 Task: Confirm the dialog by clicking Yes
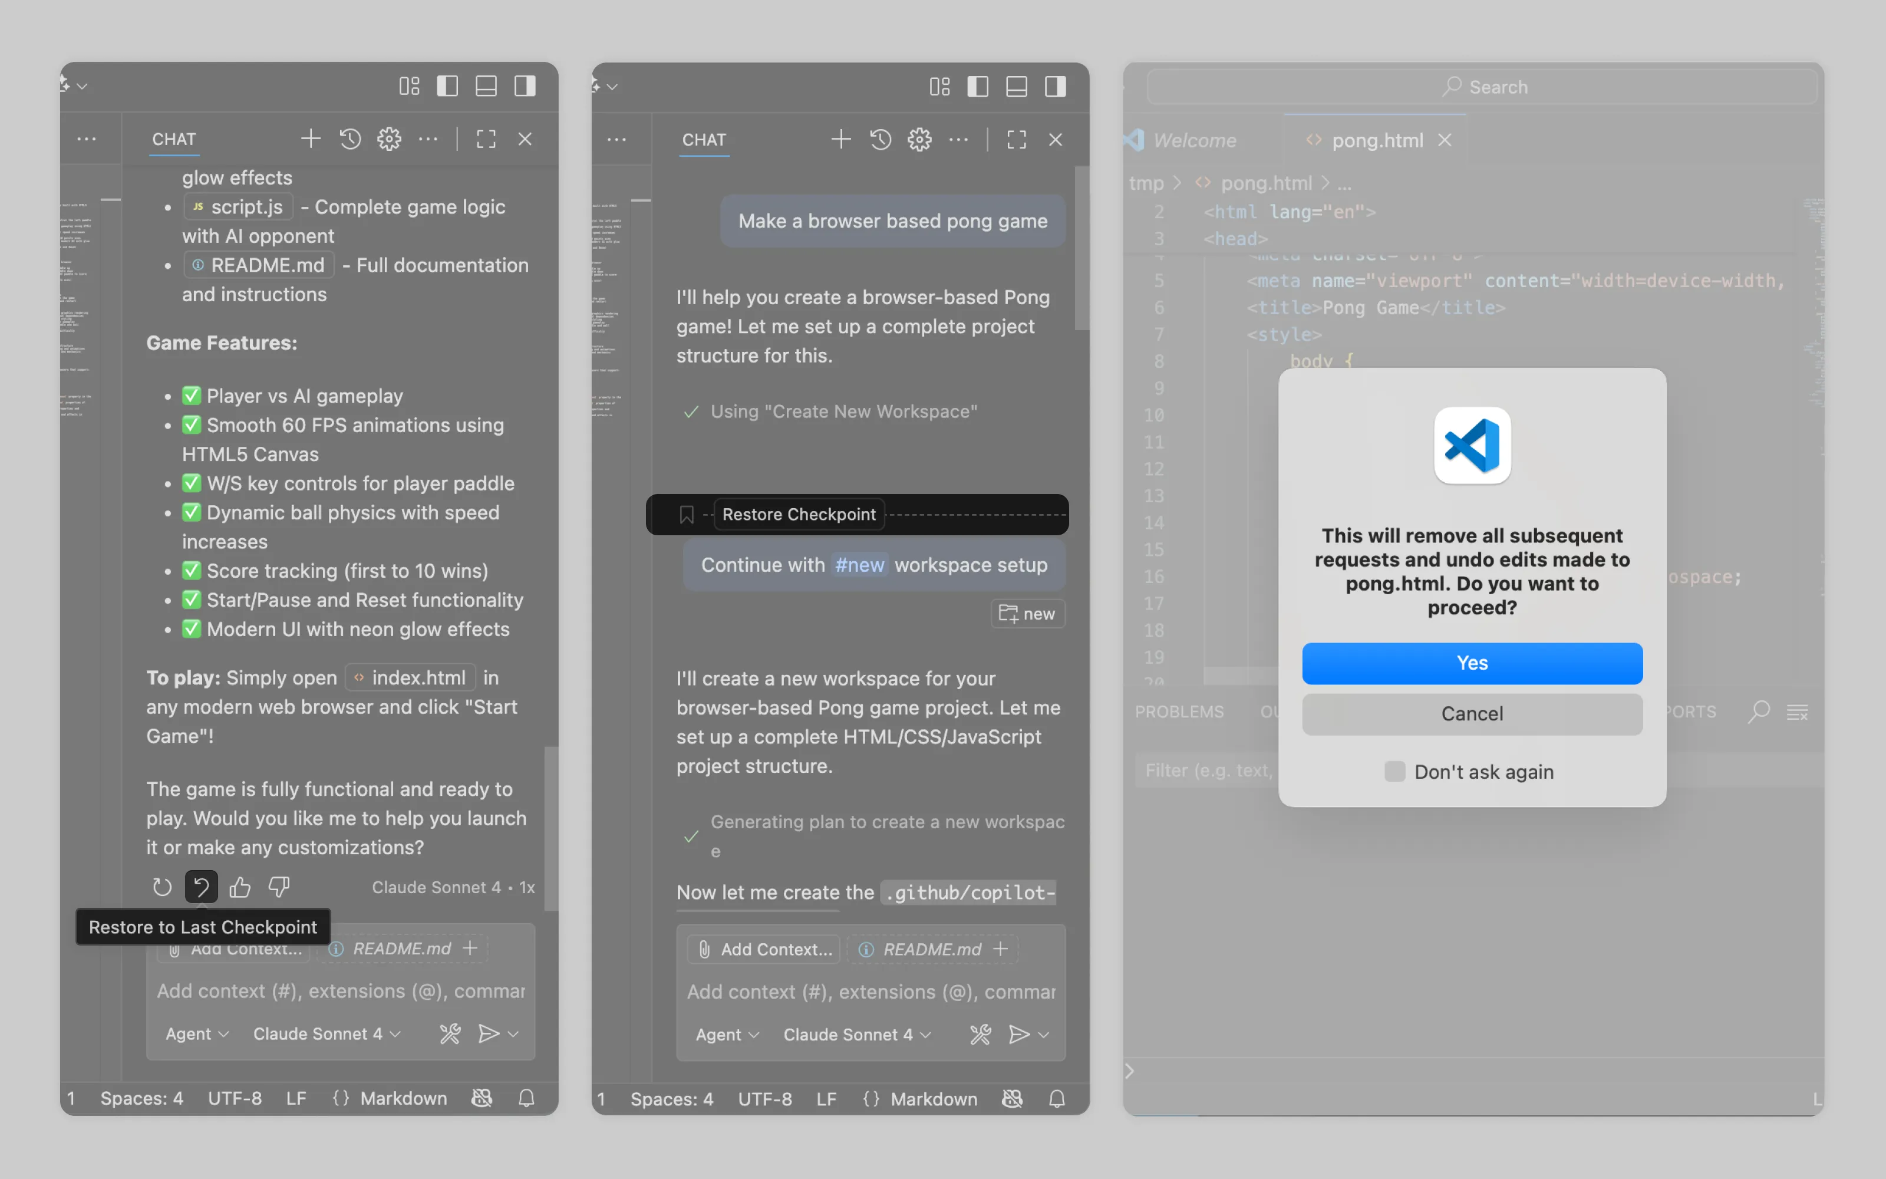click(x=1472, y=663)
